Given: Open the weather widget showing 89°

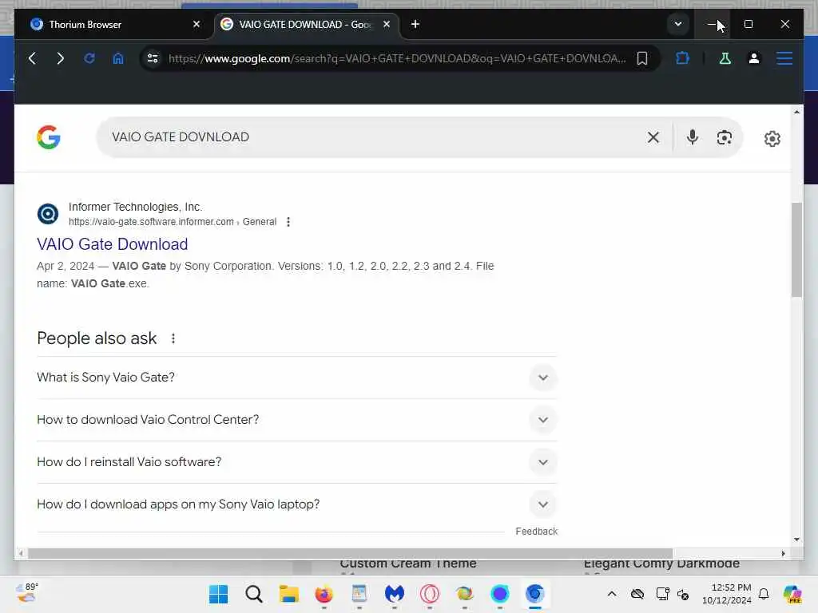Looking at the screenshot, I should [26, 593].
